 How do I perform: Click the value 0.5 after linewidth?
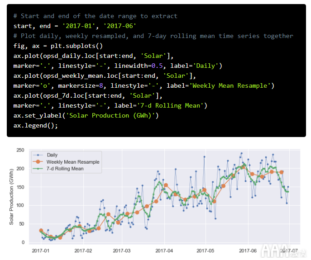click(157, 66)
